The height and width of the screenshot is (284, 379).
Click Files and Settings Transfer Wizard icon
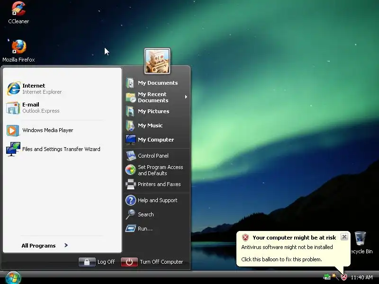(x=13, y=149)
